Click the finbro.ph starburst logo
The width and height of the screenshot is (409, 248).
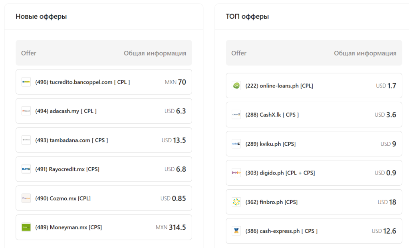[236, 202]
